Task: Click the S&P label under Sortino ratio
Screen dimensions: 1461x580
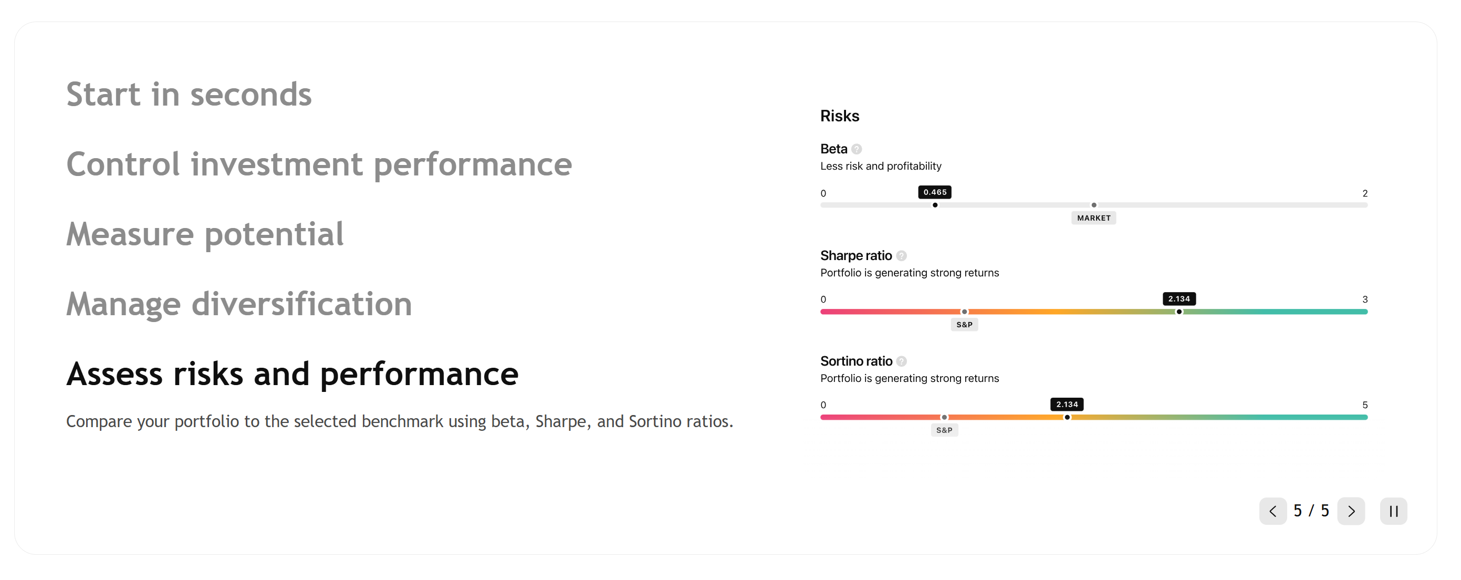Action: point(944,430)
